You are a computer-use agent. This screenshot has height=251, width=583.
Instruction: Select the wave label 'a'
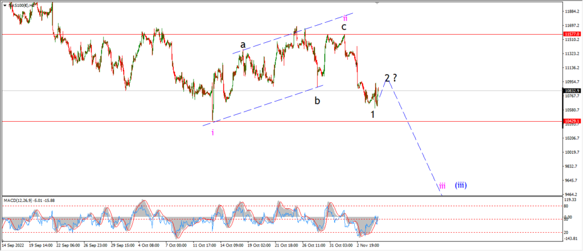click(243, 45)
